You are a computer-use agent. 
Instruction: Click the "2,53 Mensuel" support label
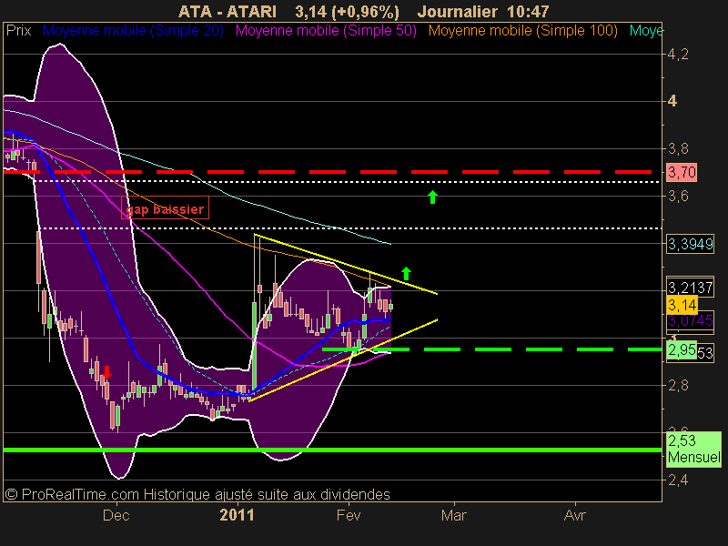click(694, 449)
